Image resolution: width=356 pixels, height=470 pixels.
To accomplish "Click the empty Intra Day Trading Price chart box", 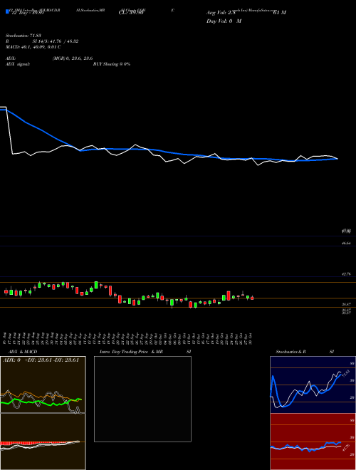I will [142, 399].
